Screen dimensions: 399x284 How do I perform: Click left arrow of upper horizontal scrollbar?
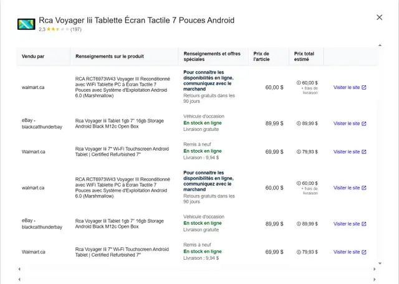(x=19, y=269)
